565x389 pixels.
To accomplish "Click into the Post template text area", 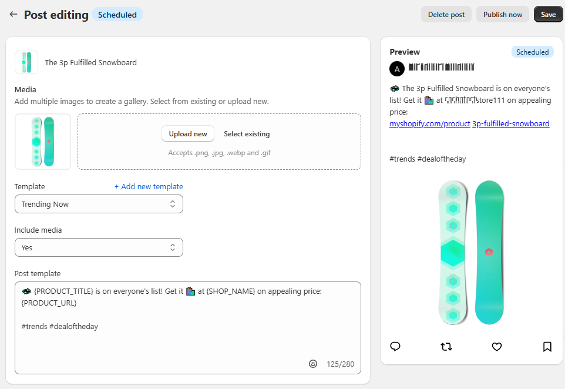I will pyautogui.click(x=188, y=341).
